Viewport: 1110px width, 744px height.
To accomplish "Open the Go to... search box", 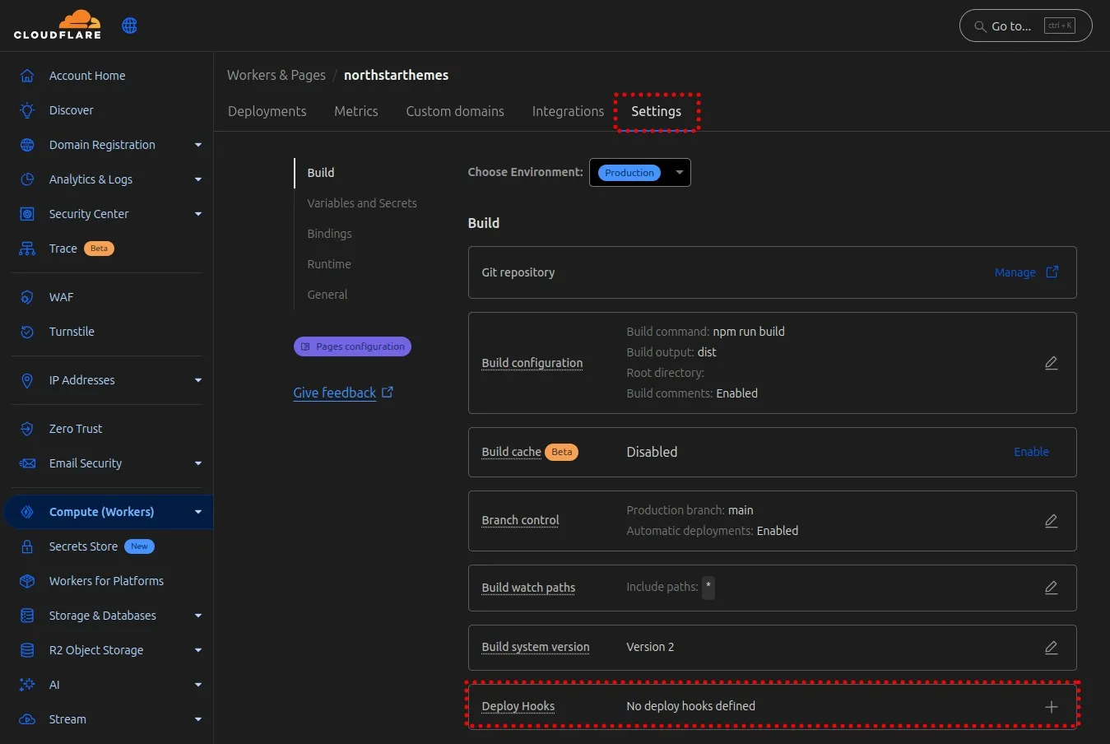I will pyautogui.click(x=1025, y=26).
